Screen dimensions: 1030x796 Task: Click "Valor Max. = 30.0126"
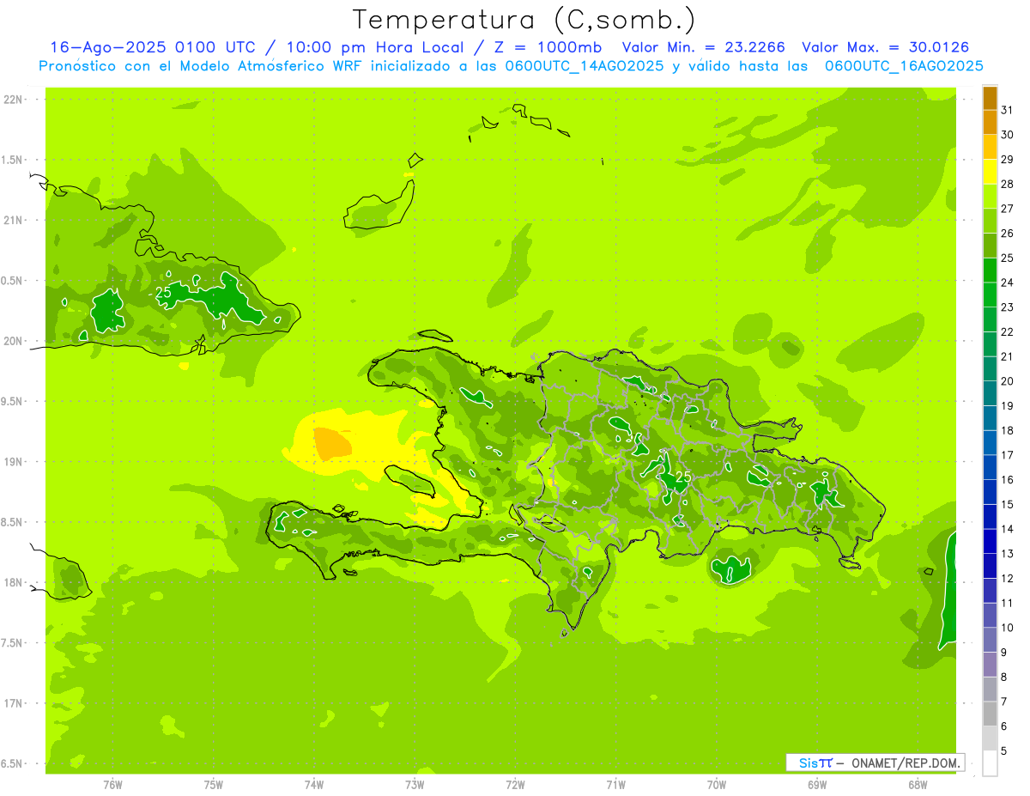[886, 47]
